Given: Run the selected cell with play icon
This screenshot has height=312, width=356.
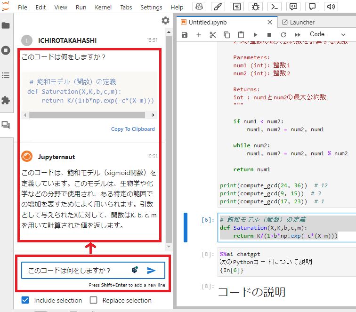Looking at the screenshot, I should coord(255,34).
